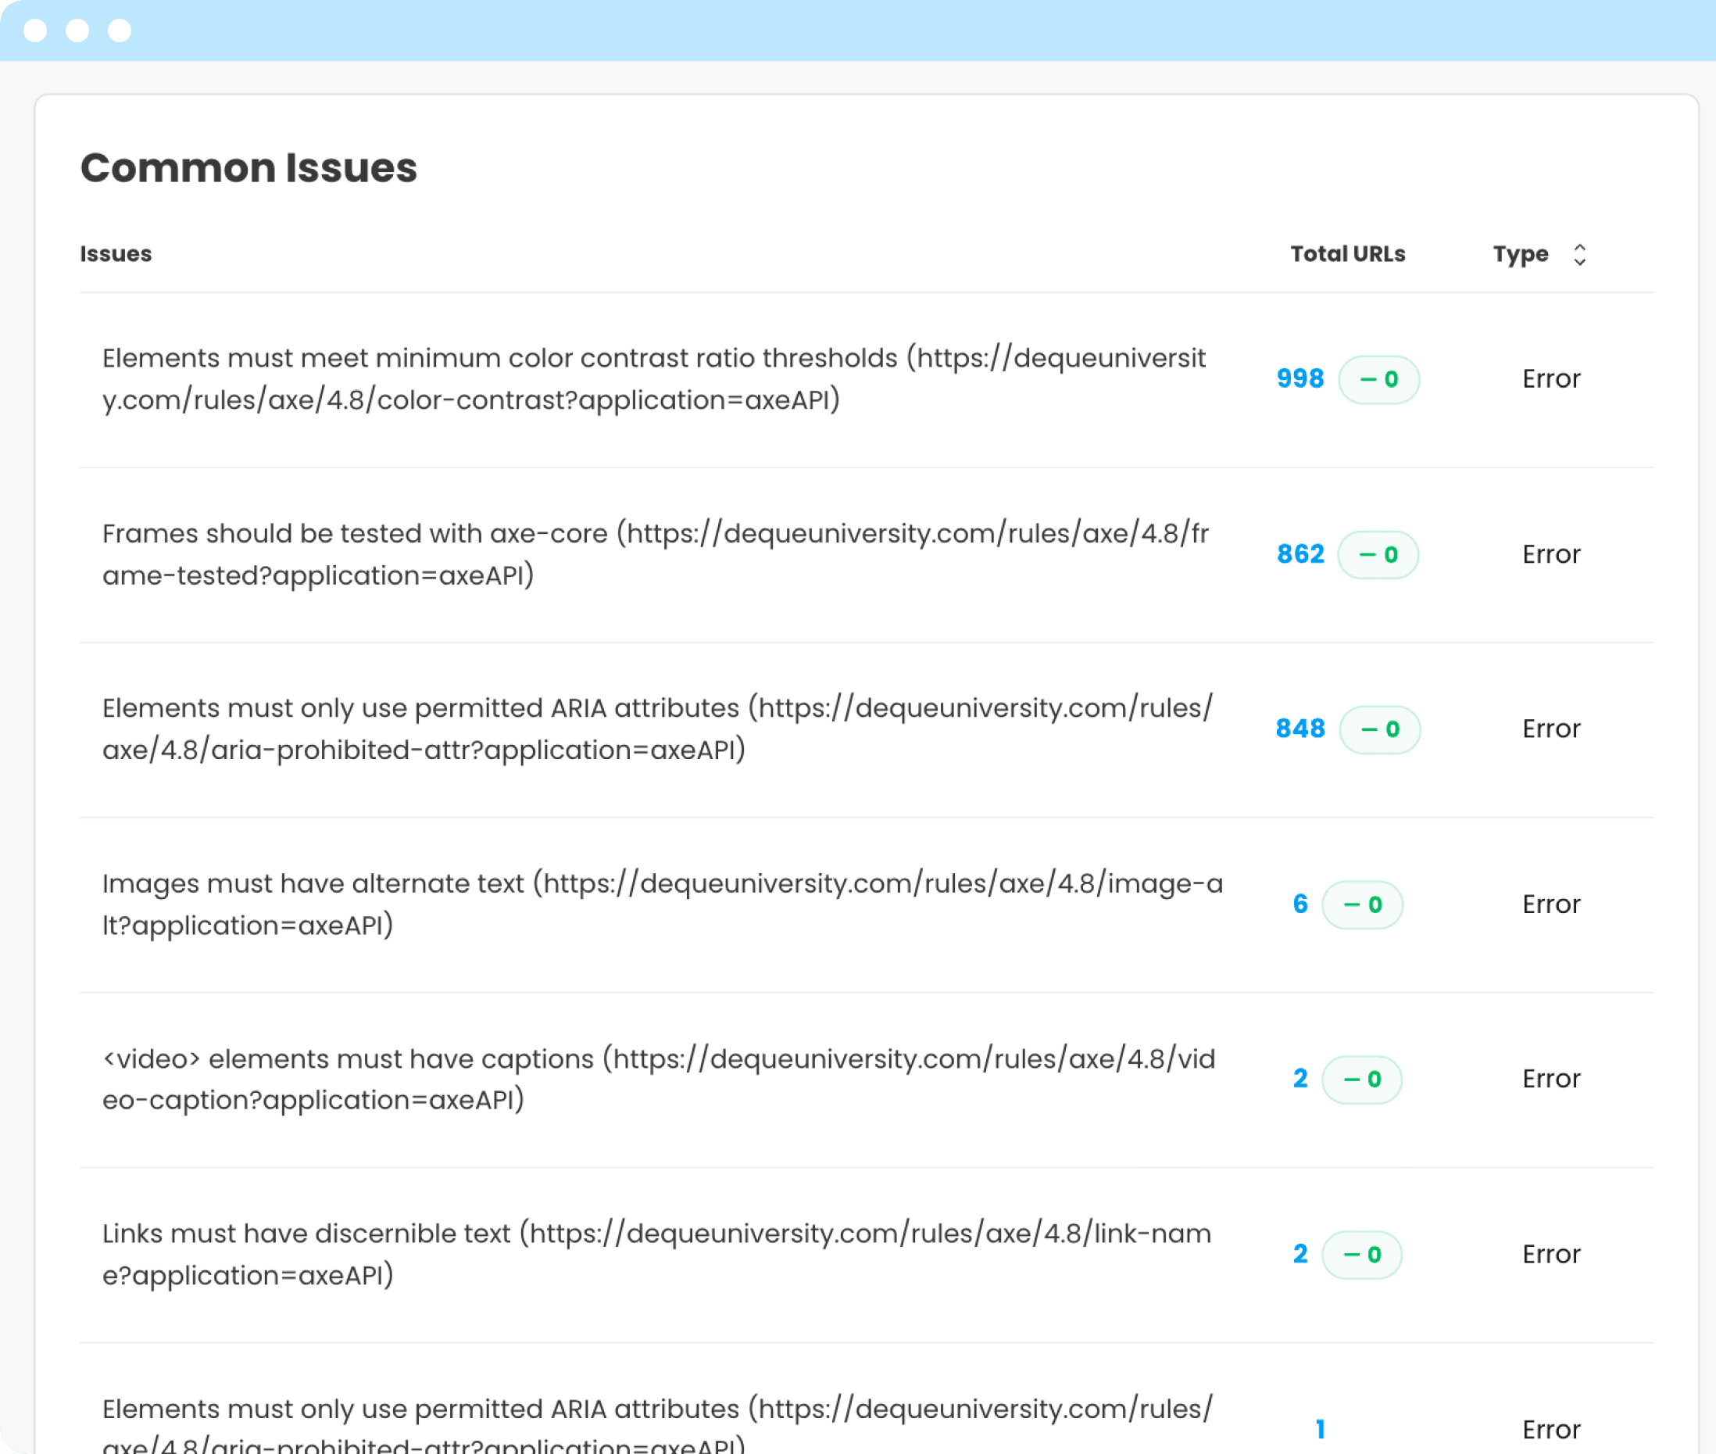Open the Frames should be tested with axe-core issue

point(655,555)
